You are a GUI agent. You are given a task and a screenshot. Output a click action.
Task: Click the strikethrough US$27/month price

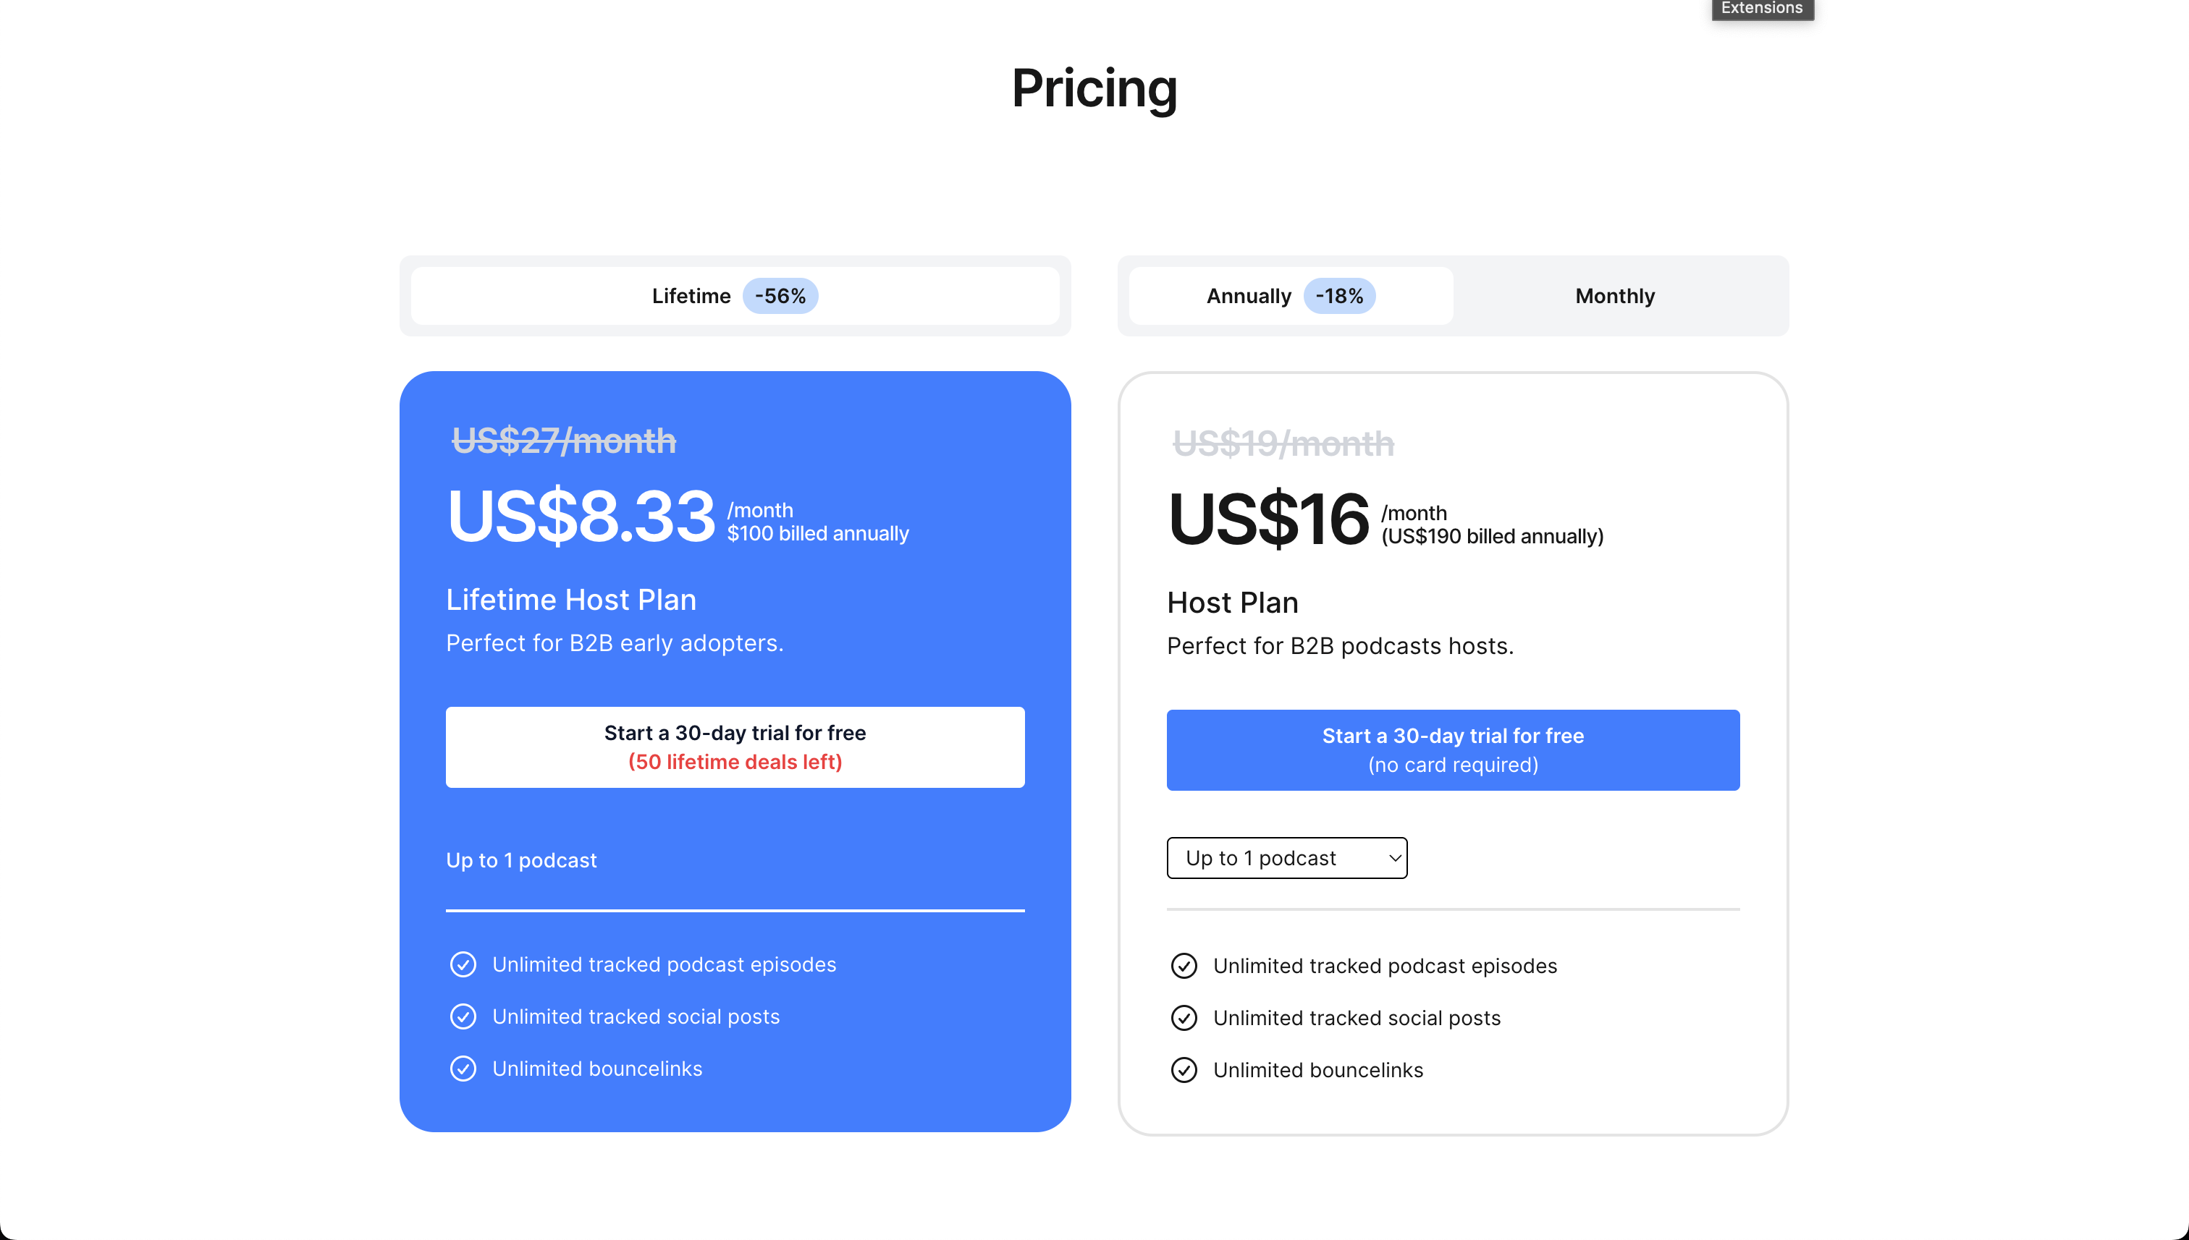pyautogui.click(x=562, y=441)
